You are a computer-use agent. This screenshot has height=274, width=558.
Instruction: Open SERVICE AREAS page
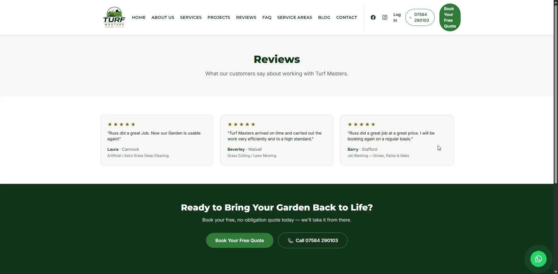pos(295,17)
